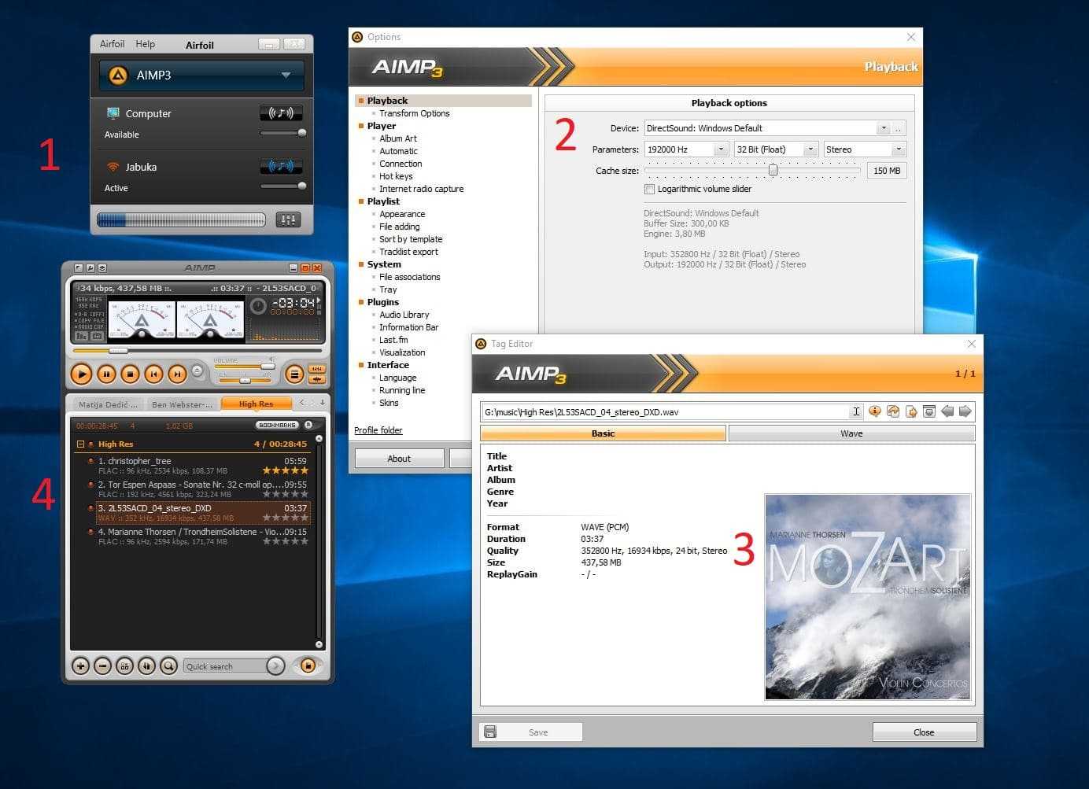1089x789 pixels.
Task: Open Airfoil equalizer sliders button
Action: (x=288, y=220)
